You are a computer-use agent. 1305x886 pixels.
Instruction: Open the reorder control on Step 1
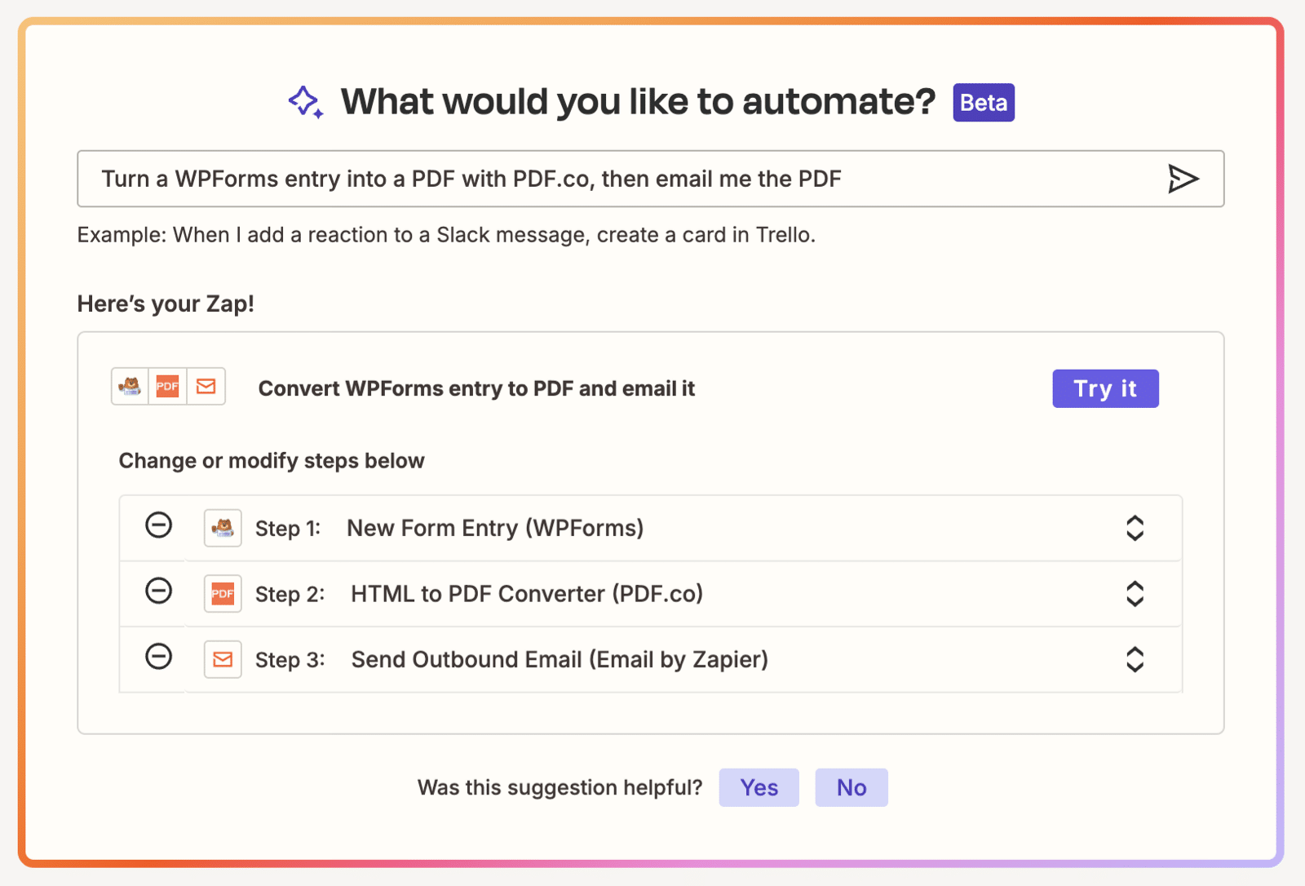(x=1135, y=528)
